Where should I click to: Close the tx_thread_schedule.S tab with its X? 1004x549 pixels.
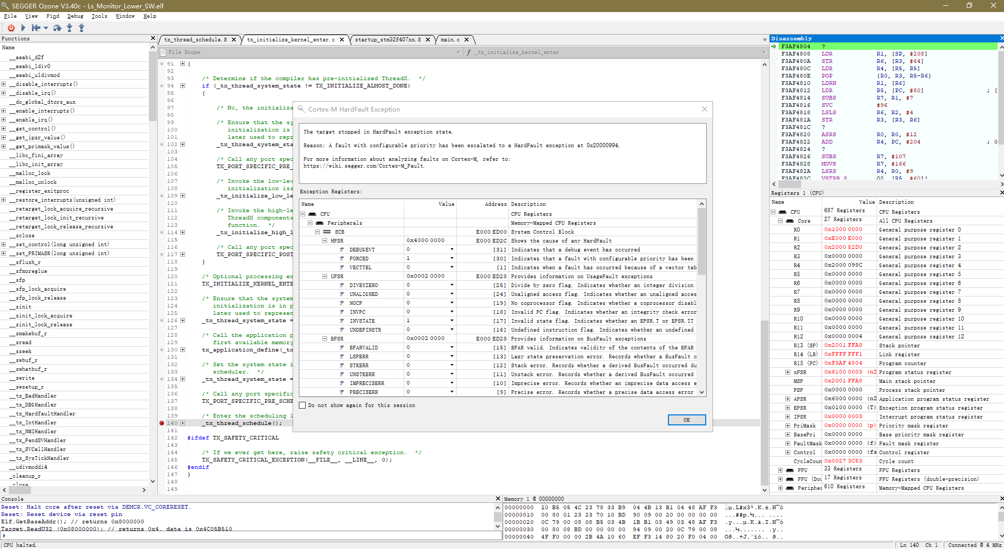234,40
